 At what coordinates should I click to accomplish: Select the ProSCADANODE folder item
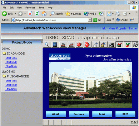(16, 76)
